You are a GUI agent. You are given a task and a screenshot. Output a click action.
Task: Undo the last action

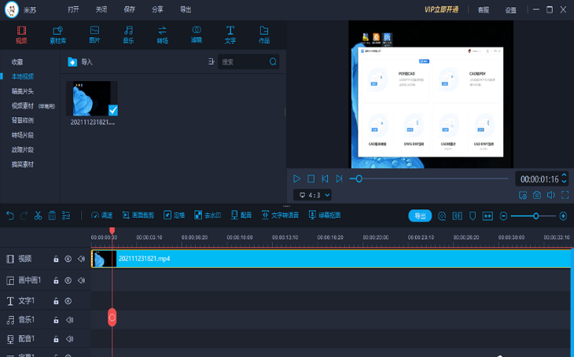pos(10,215)
